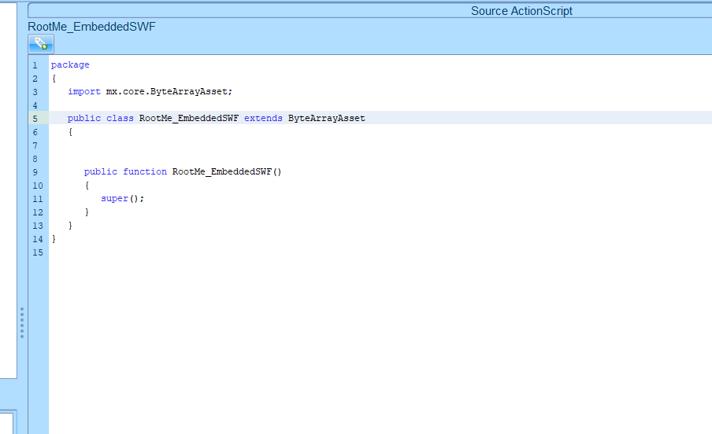Click the RootMe_EmbeddedSWF class title label

[91, 27]
